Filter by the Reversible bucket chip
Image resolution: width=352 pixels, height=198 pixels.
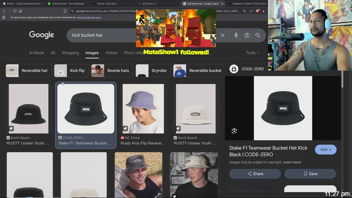pos(199,71)
